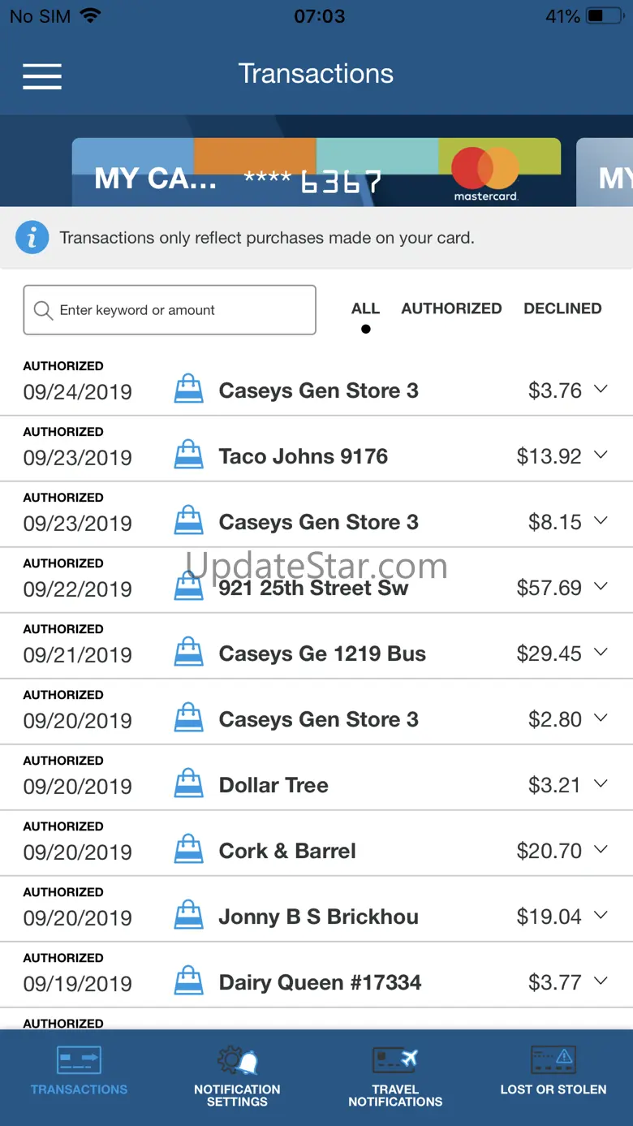This screenshot has height=1126, width=633.
Task: Show only Declined transactions
Action: pyautogui.click(x=562, y=308)
